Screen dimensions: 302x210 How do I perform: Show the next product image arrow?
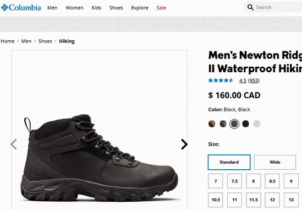coord(184,144)
